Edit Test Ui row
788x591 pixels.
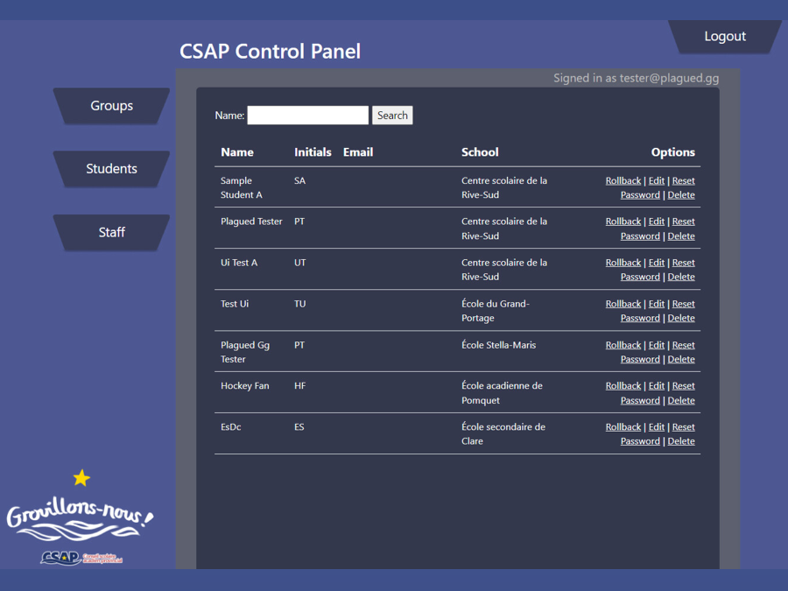click(657, 304)
